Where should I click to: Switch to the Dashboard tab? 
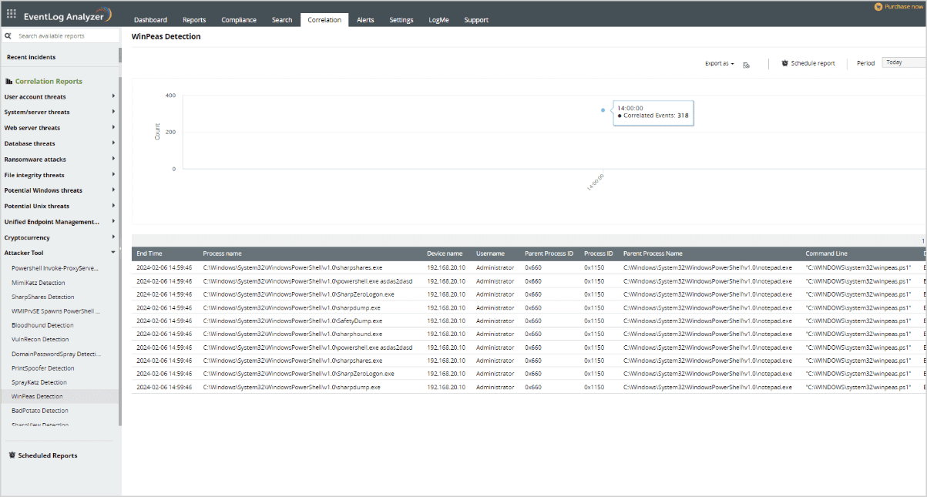[x=151, y=19]
